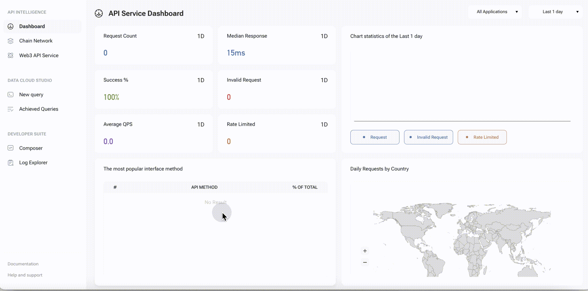Expand the Last 1 day dropdown

(x=555, y=12)
